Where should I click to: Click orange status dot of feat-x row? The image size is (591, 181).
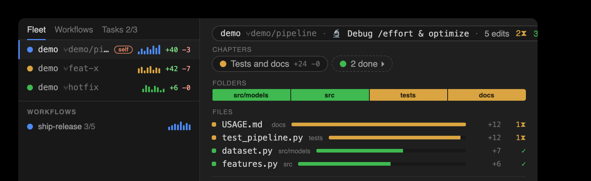click(x=30, y=69)
